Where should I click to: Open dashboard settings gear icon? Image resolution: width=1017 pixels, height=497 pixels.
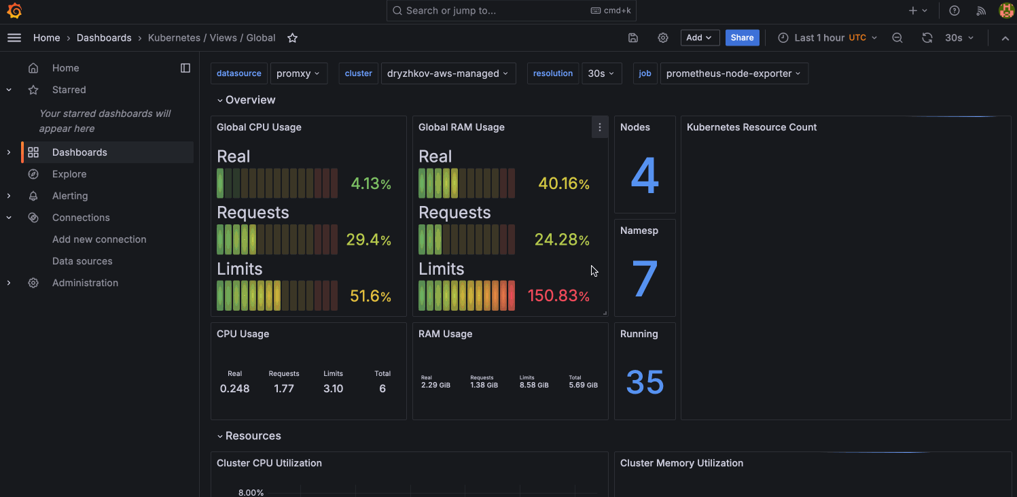[x=662, y=37]
